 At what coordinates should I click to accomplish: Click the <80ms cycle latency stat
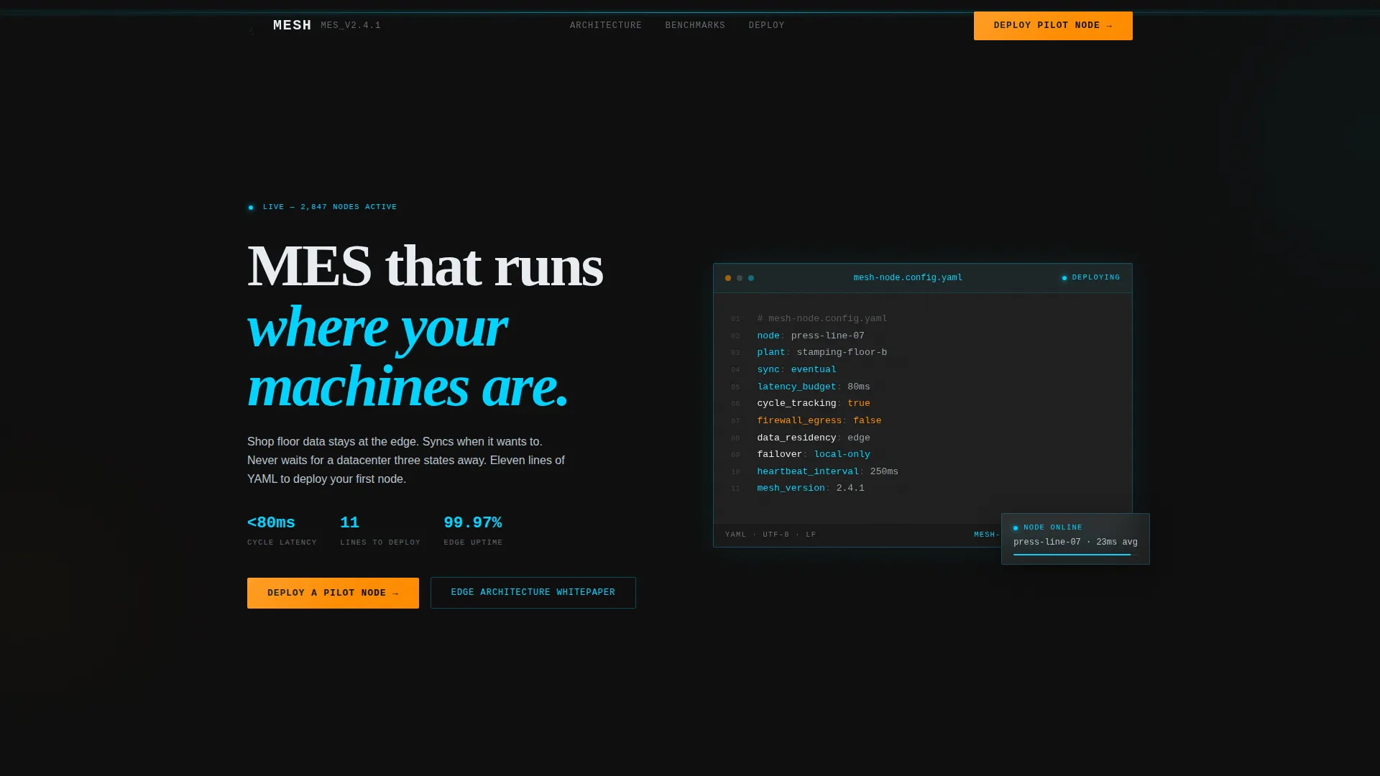coord(282,531)
